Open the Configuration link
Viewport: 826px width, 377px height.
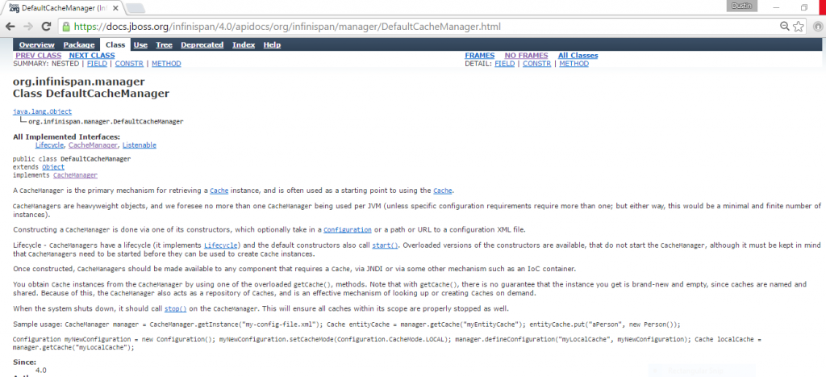[x=348, y=230]
